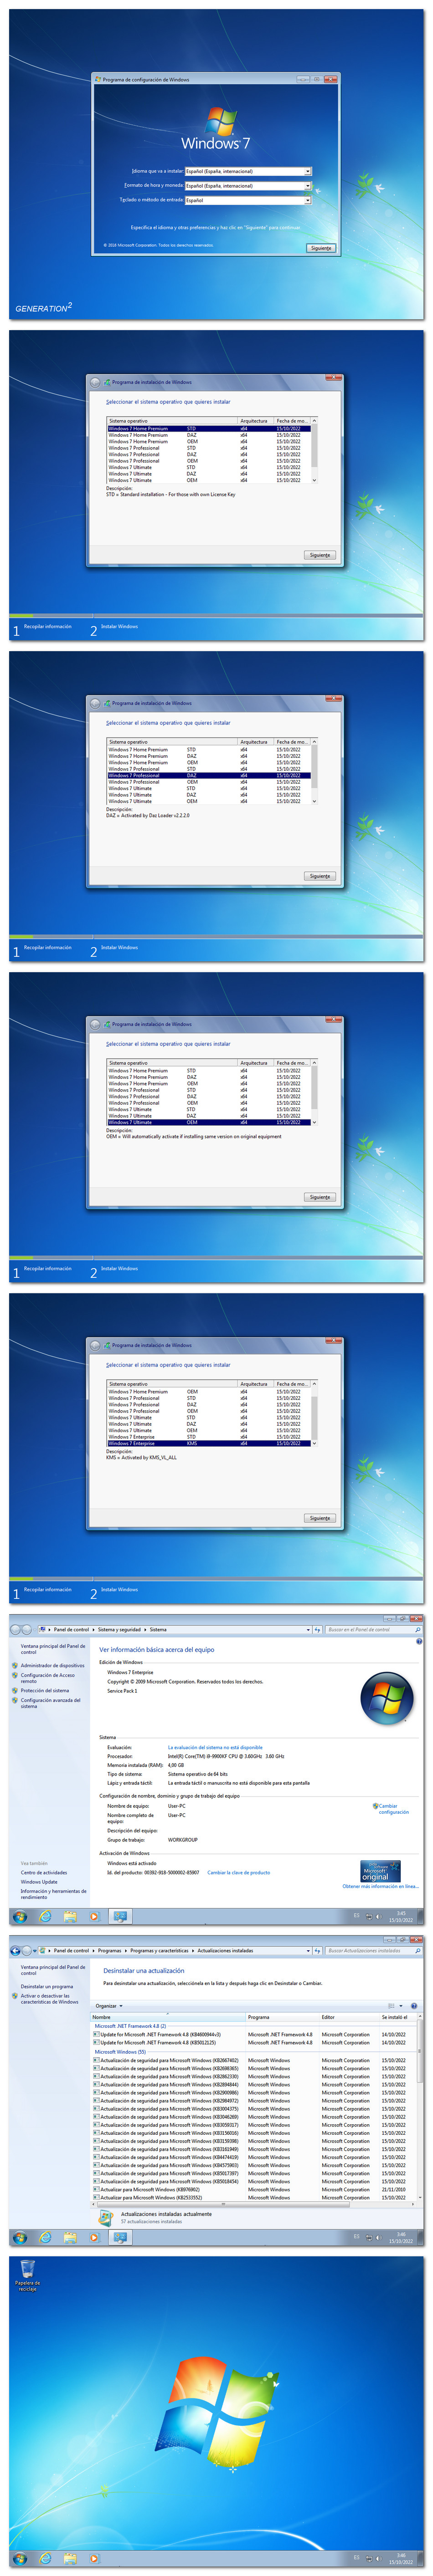Open 'Windows Update' under 'Vea también'
Screen dimensions: 433x2576
click(39, 1882)
